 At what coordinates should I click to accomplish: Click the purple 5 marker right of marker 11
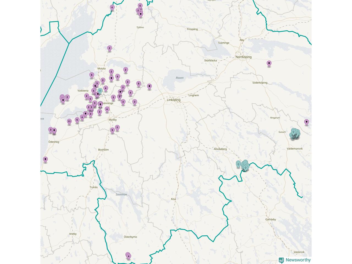click(x=77, y=120)
